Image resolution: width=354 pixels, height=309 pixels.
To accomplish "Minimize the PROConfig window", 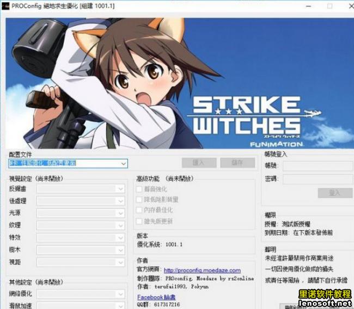I will pyautogui.click(x=309, y=6).
